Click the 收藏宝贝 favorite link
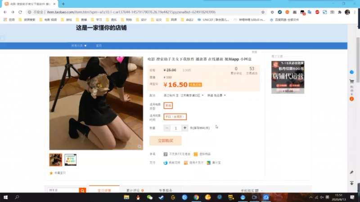Viewport: 360px width, 202px height. (60, 173)
